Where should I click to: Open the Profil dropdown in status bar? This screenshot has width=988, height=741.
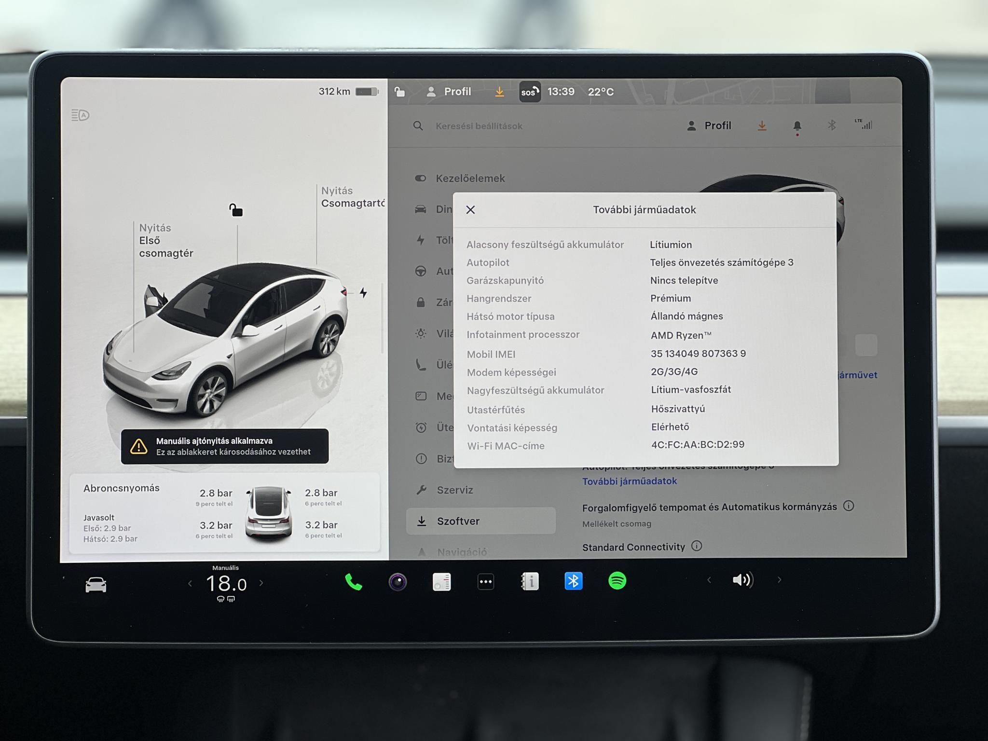[449, 92]
